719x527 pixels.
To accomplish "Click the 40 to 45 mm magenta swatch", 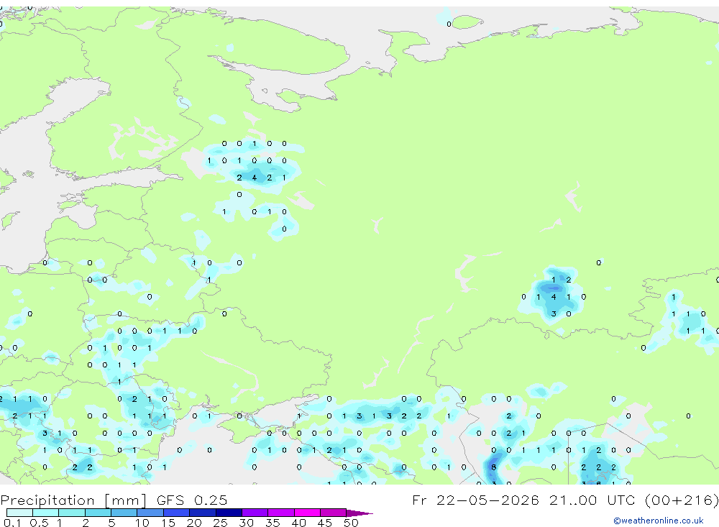I will [307, 513].
